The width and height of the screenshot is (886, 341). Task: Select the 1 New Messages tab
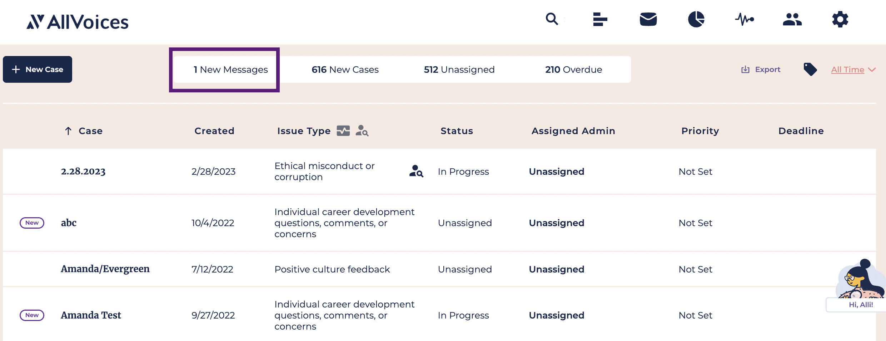click(230, 70)
